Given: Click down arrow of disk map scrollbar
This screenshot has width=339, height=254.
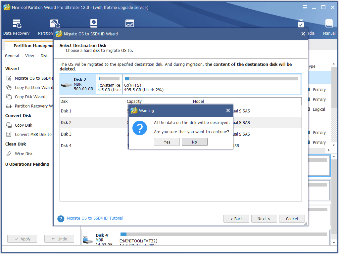Looking at the screenshot, I should coord(334,242).
